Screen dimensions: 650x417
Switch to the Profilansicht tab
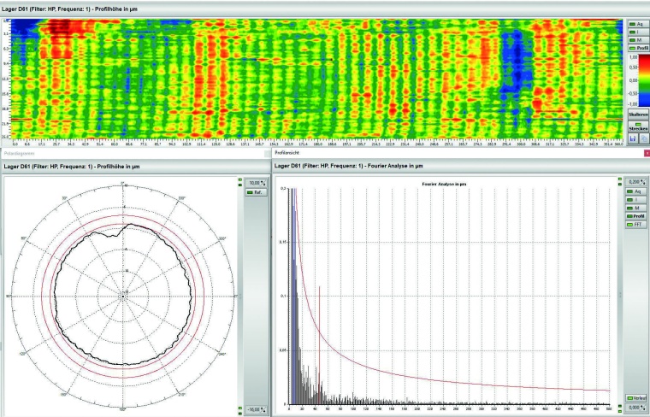point(289,153)
